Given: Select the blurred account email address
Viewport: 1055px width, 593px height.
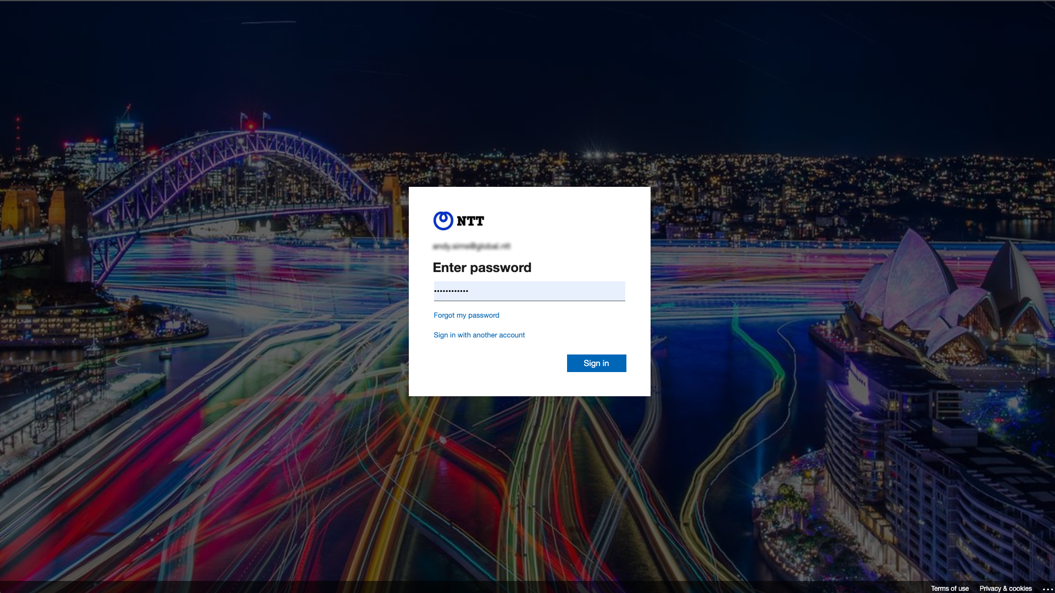Looking at the screenshot, I should [471, 246].
